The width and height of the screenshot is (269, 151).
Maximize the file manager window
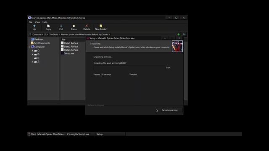click(176, 18)
